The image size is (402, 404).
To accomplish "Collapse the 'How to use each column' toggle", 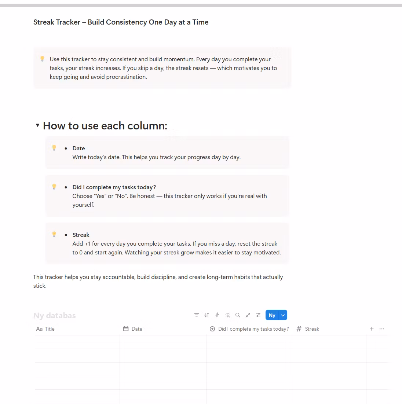I will (x=37, y=125).
